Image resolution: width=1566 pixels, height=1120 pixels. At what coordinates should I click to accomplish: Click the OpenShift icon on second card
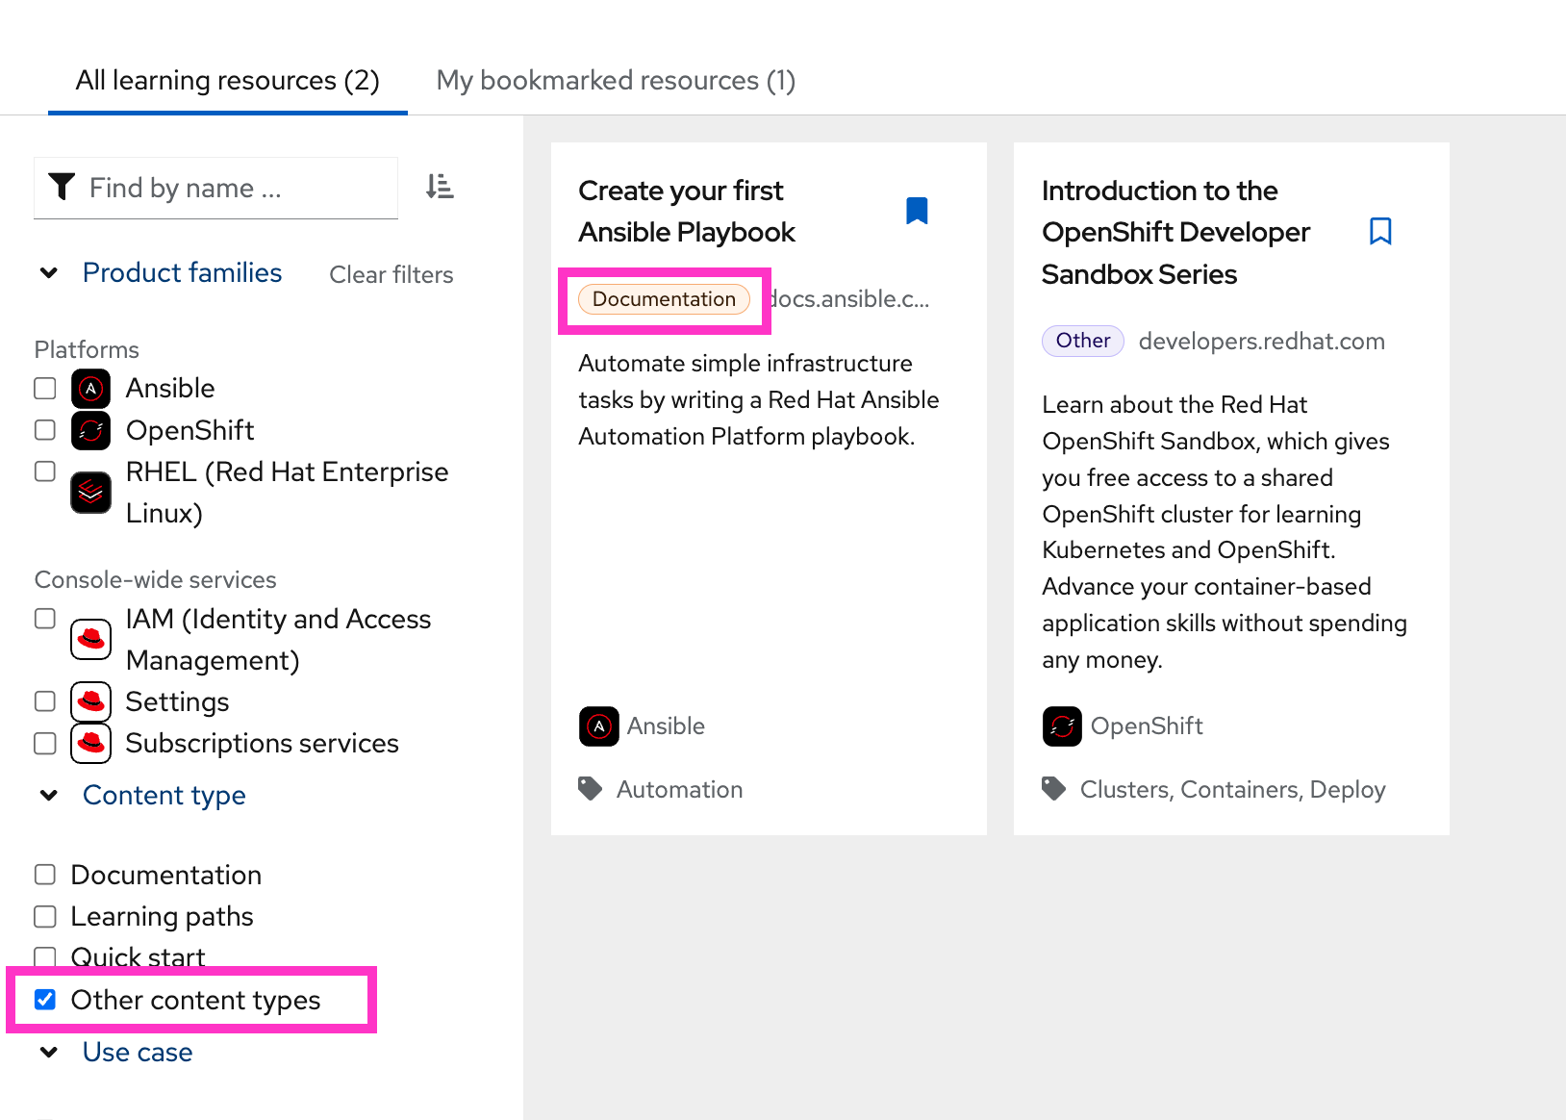1062,726
